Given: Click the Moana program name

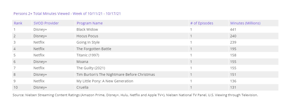Looking at the screenshot, I should point(82,62).
